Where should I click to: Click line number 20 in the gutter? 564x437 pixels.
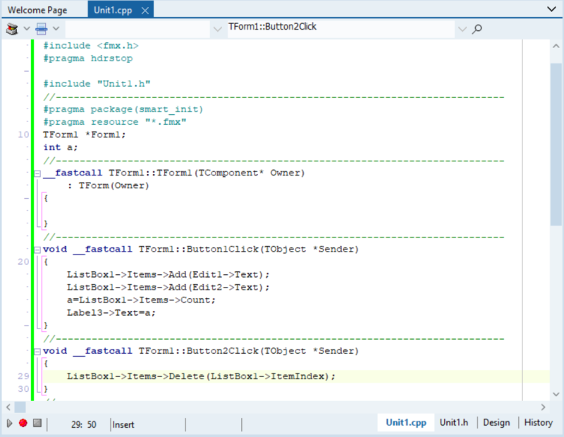23,261
